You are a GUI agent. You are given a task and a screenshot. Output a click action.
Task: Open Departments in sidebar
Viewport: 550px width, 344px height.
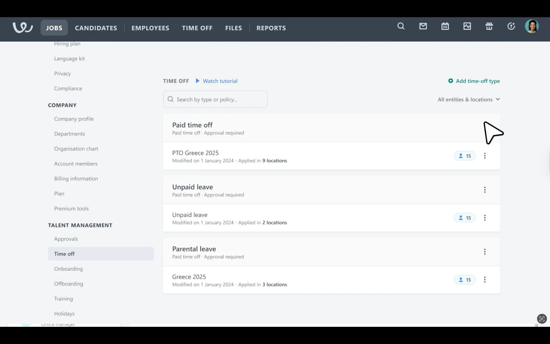[69, 134]
